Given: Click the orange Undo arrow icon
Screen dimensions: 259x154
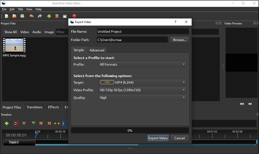Looking at the screenshot, I should [x=31, y=16].
